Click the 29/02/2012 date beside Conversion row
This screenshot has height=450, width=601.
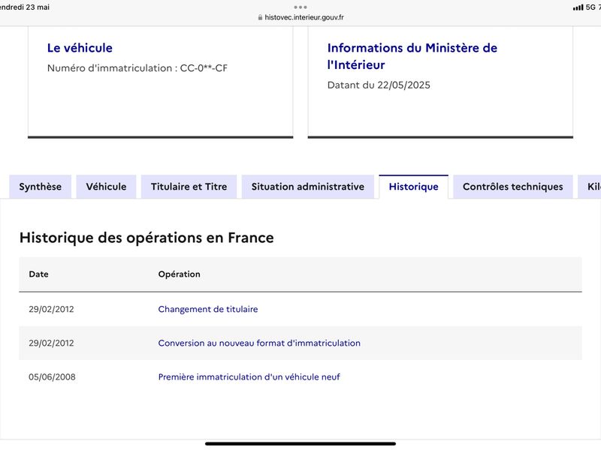[51, 343]
